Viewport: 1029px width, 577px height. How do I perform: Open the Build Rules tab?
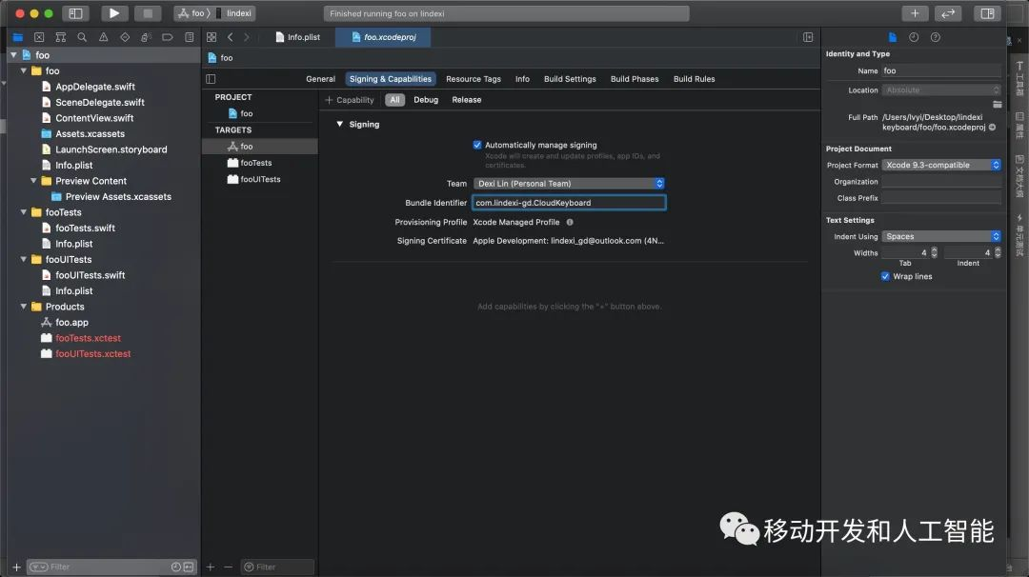[x=695, y=79]
